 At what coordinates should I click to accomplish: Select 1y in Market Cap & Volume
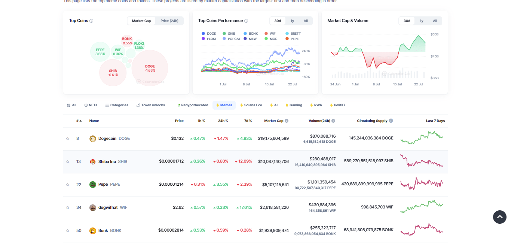(422, 21)
